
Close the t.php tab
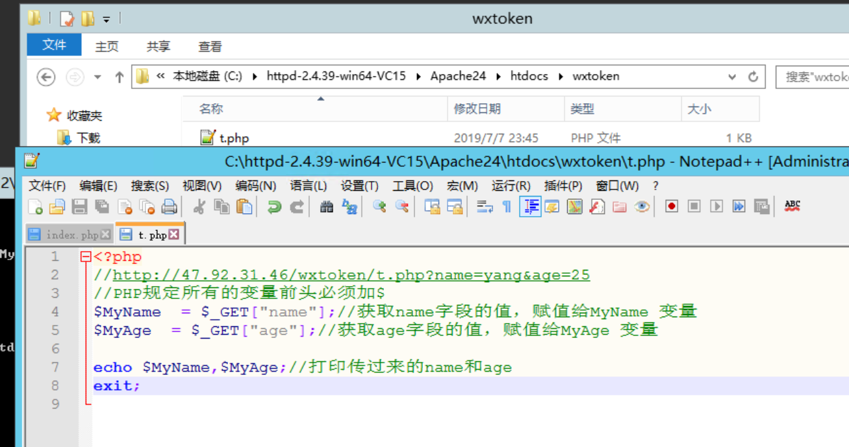(x=174, y=235)
